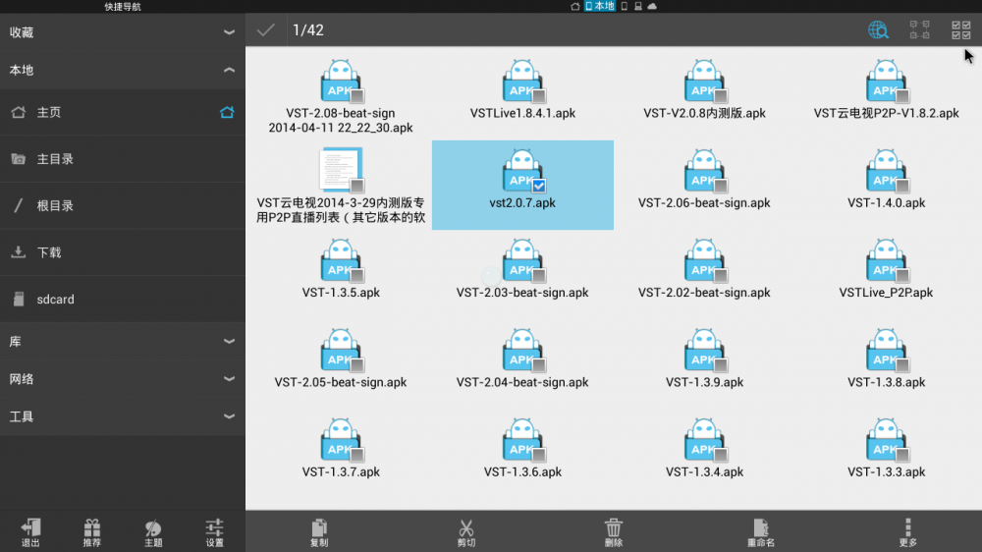
Task: Open 主页 in the sidebar
Action: 123,112
